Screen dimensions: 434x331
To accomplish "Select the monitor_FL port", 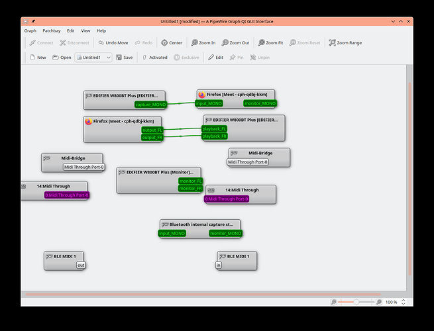I will (191, 181).
